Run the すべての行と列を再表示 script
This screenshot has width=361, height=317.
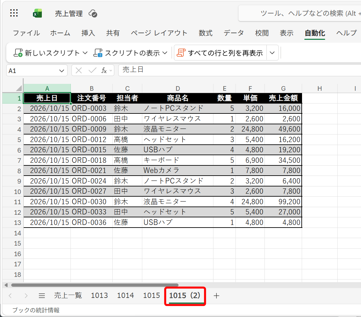tap(220, 53)
